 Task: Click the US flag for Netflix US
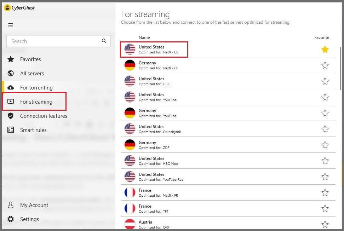pyautogui.click(x=130, y=49)
